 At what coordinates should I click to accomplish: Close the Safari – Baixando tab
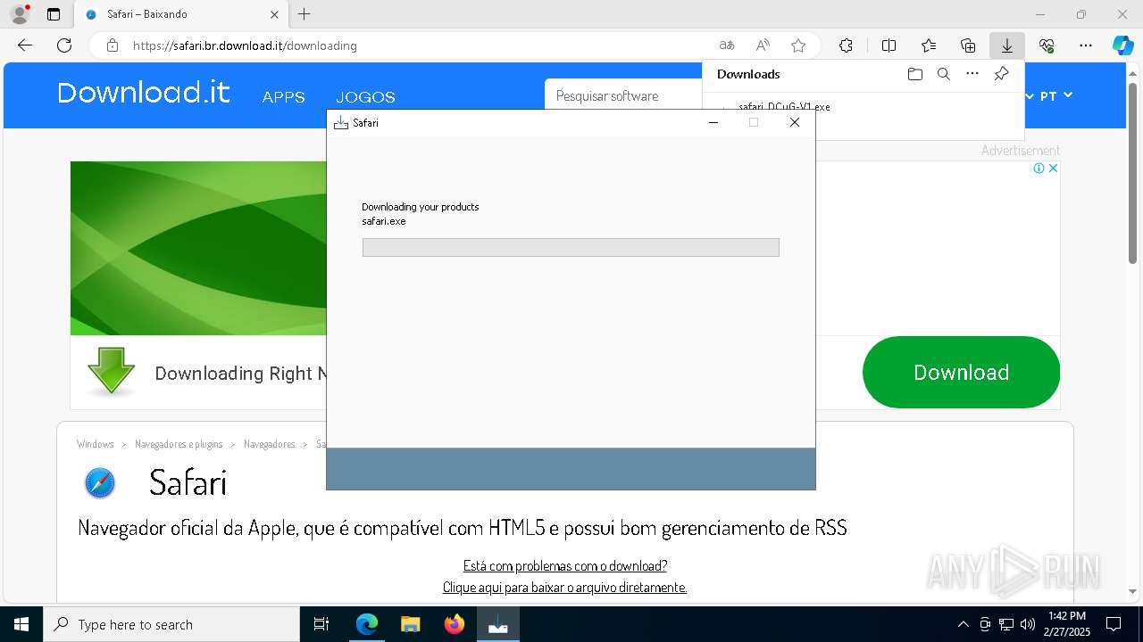274,14
